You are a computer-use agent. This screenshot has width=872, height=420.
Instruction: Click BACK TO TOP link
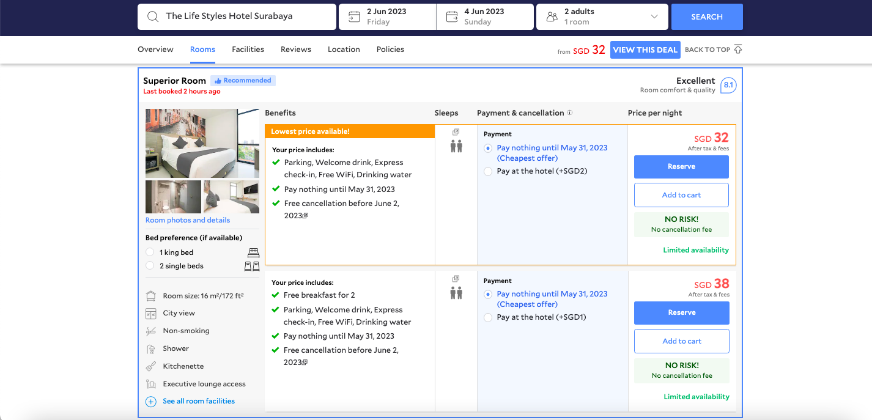click(708, 50)
